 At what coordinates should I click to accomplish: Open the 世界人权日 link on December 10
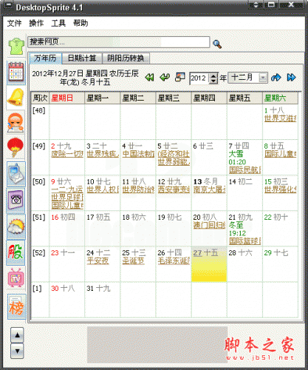[103, 189]
